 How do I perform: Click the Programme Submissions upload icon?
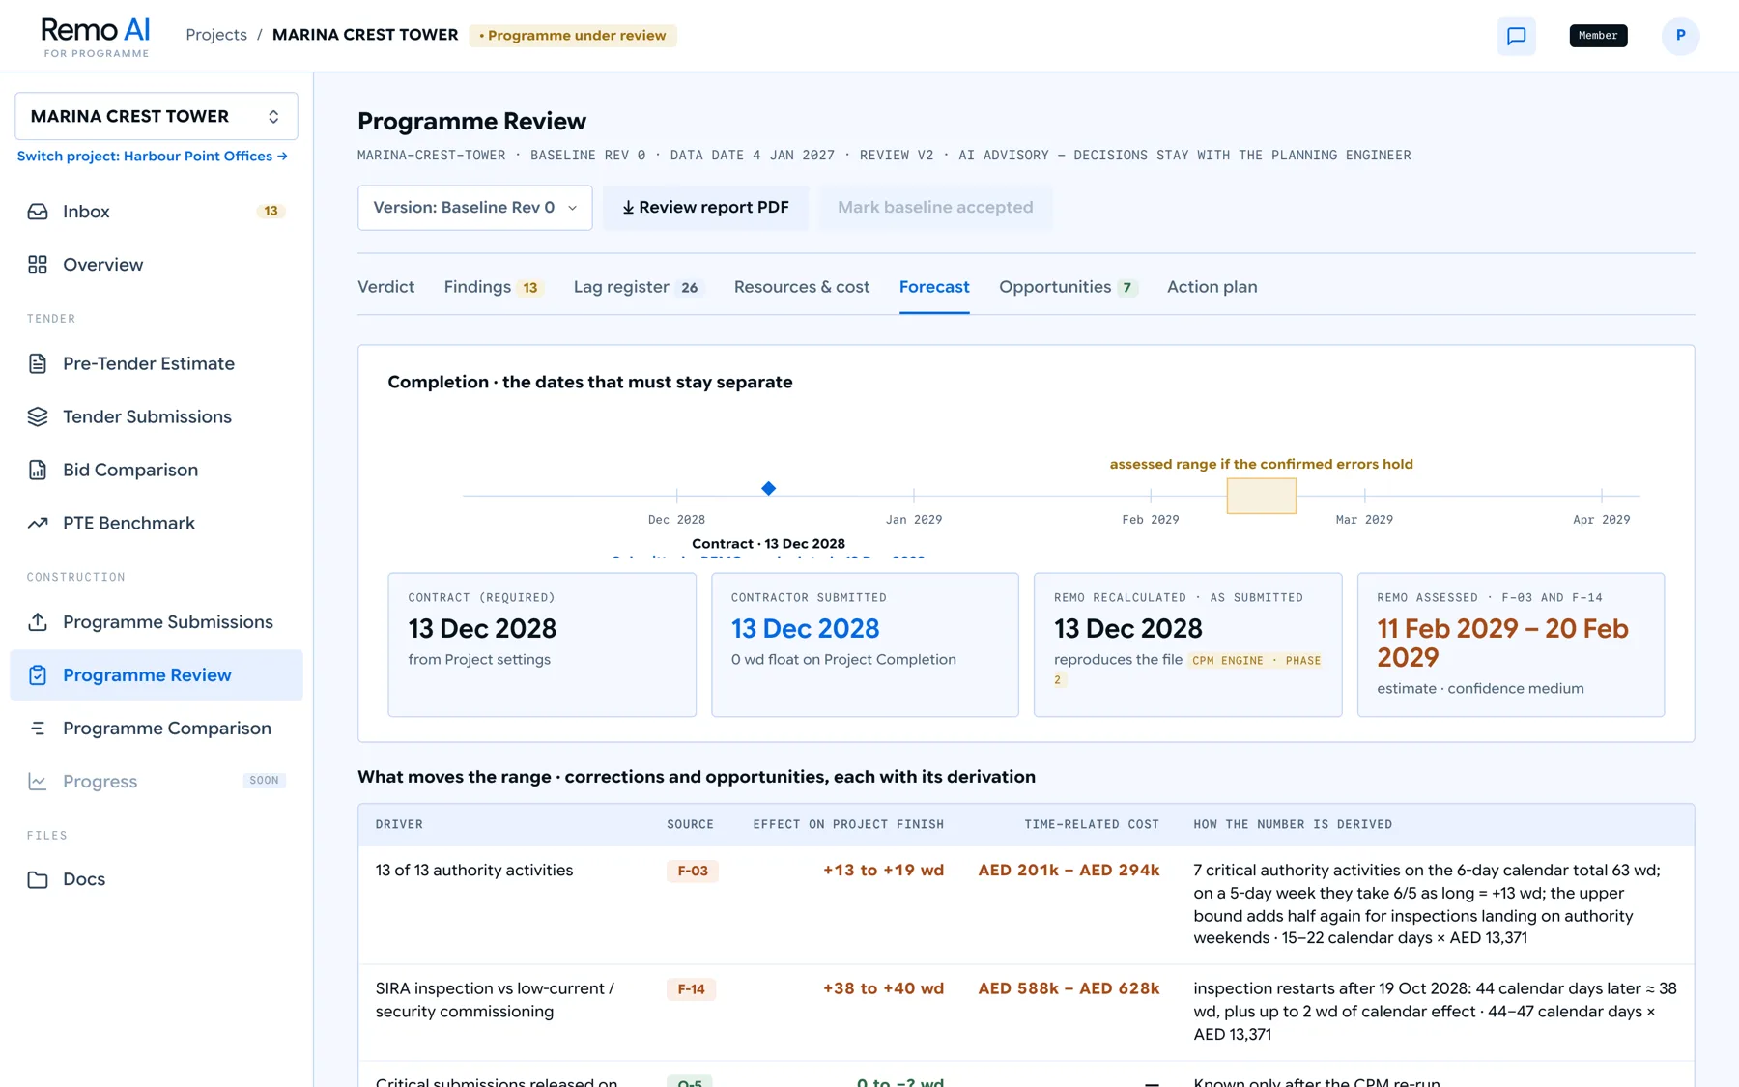click(x=38, y=622)
